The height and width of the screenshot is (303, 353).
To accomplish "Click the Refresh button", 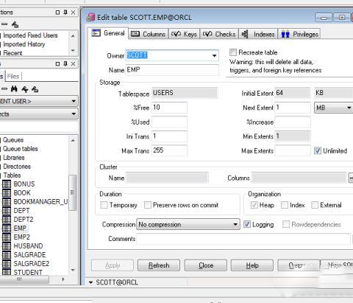I will [159, 265].
